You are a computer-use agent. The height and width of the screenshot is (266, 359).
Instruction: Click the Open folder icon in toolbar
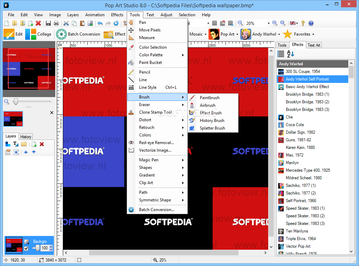pos(14,23)
